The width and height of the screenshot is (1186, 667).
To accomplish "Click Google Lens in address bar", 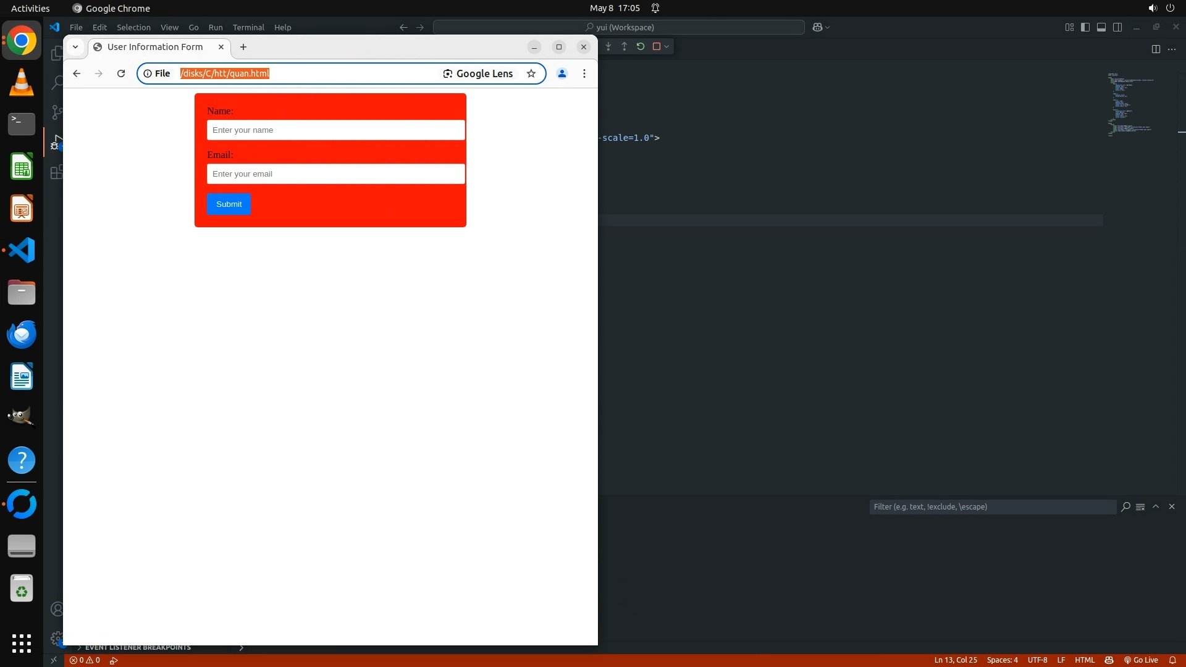I will (x=478, y=73).
